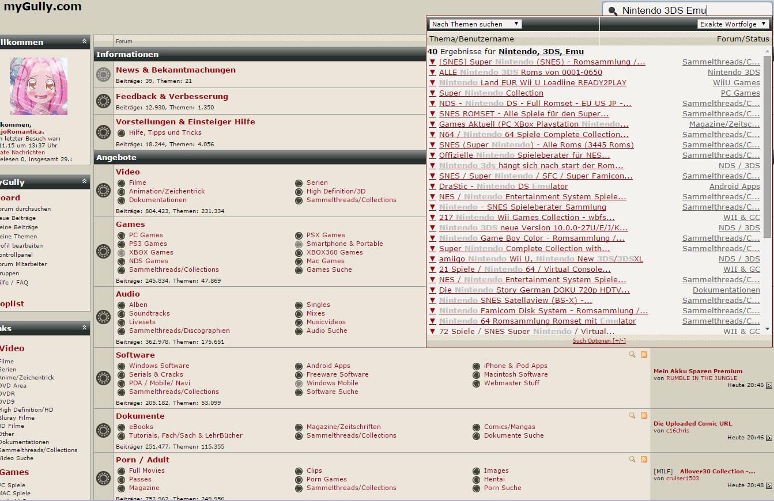Open the Nach Themen suchen dropdown
This screenshot has width=774, height=501.
[475, 24]
